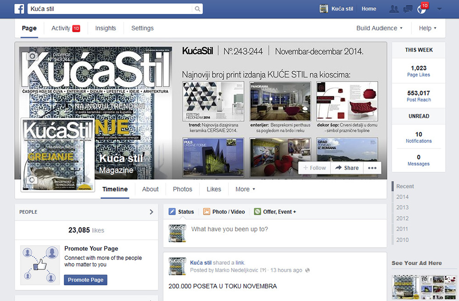Image resolution: width=459 pixels, height=301 pixels.
Task: Click the '200.000 POSETA U TOKU NOVEMBRA' post text
Action: (x=223, y=286)
